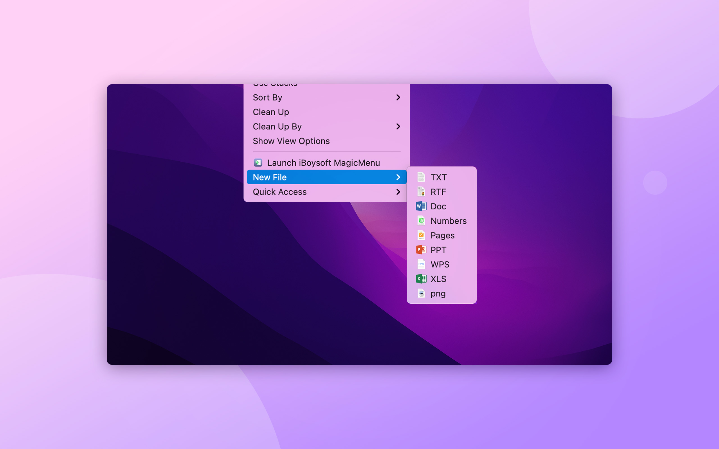719x449 pixels.
Task: Click the WPS file icon
Action: [421, 264]
